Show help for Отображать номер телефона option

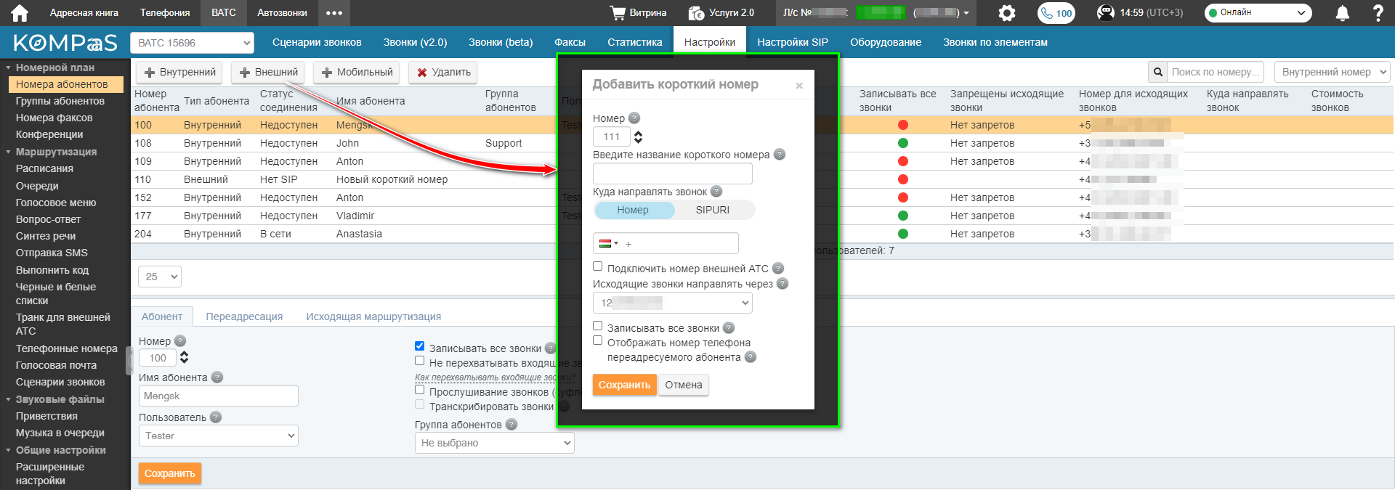pos(751,356)
